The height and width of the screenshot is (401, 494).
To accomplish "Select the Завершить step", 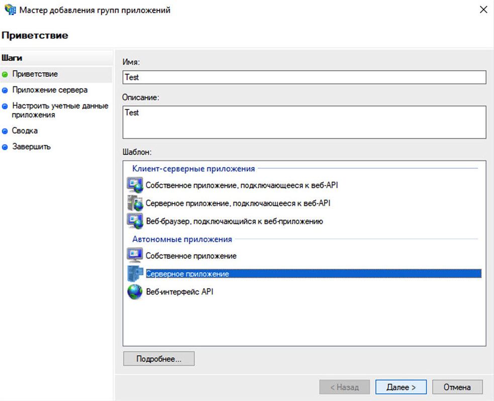I will 31,147.
